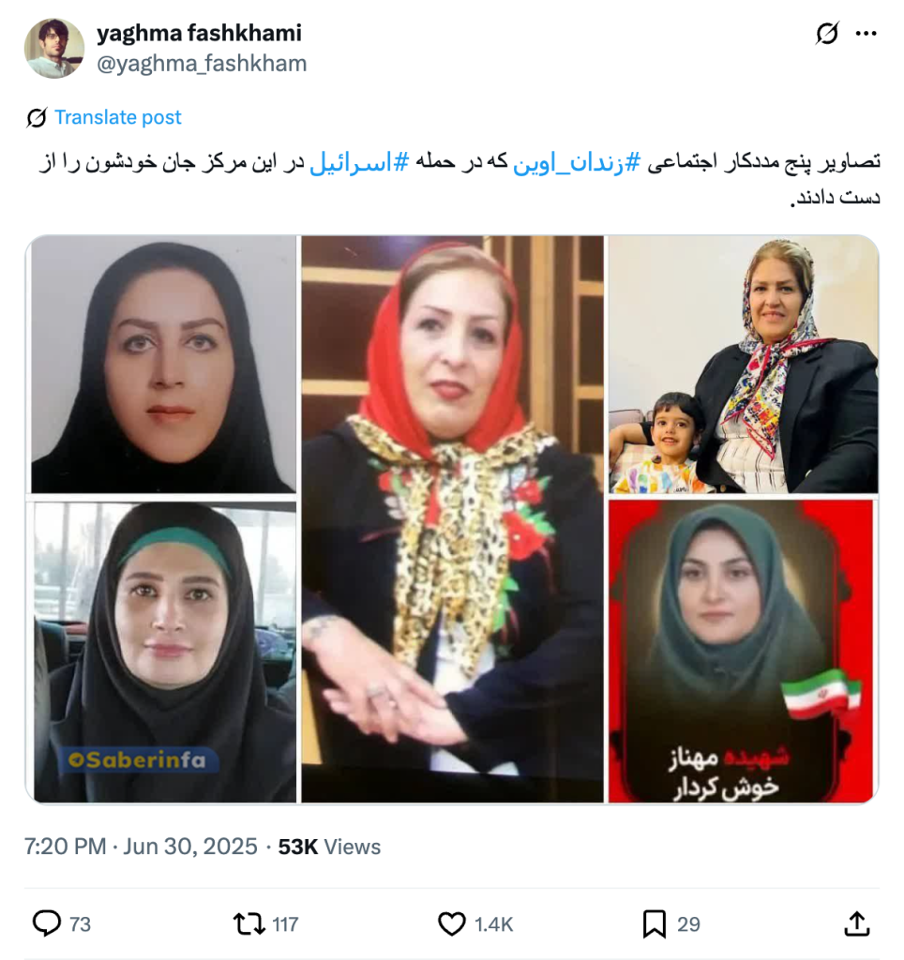The height and width of the screenshot is (960, 904).
Task: Open the photo of woman with child
Action: 743,365
